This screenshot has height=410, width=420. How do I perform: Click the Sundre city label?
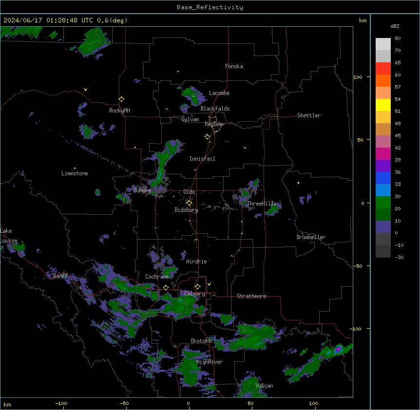click(142, 190)
